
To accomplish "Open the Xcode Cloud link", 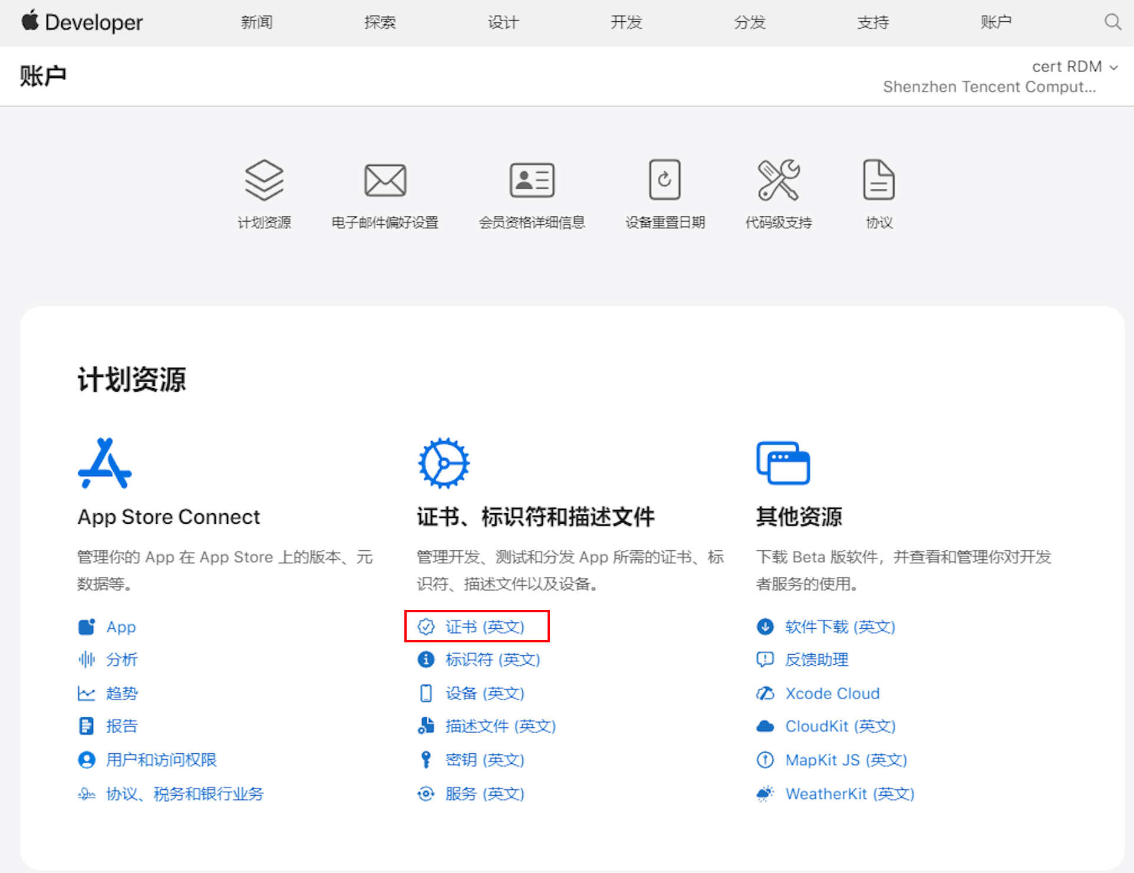I will (x=832, y=693).
